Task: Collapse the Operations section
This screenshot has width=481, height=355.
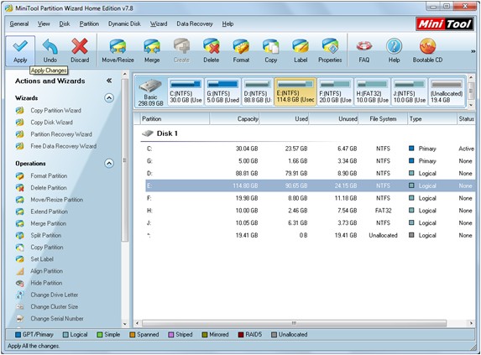Action: pyautogui.click(x=109, y=164)
